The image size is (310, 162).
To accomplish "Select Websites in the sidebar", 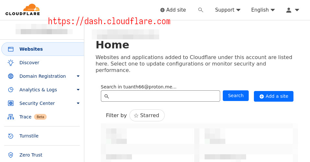I will click(31, 49).
